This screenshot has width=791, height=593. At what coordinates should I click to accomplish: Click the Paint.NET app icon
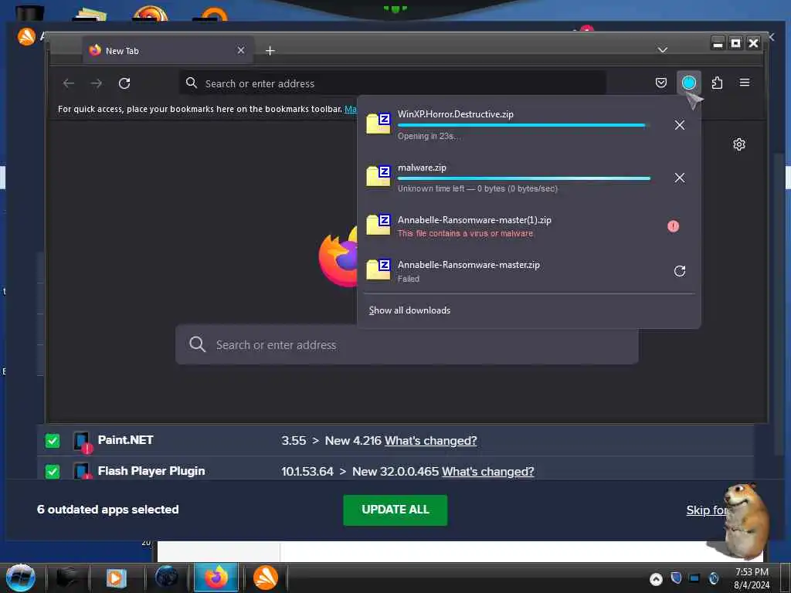click(82, 442)
